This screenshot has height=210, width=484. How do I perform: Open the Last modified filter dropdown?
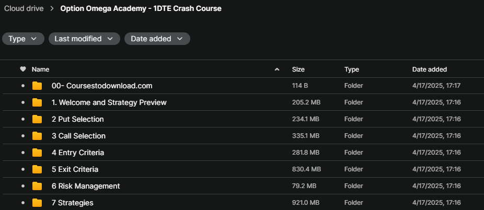click(x=84, y=39)
